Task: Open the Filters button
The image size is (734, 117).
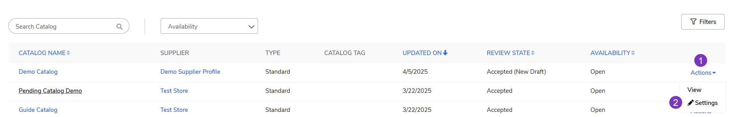Action: (703, 22)
